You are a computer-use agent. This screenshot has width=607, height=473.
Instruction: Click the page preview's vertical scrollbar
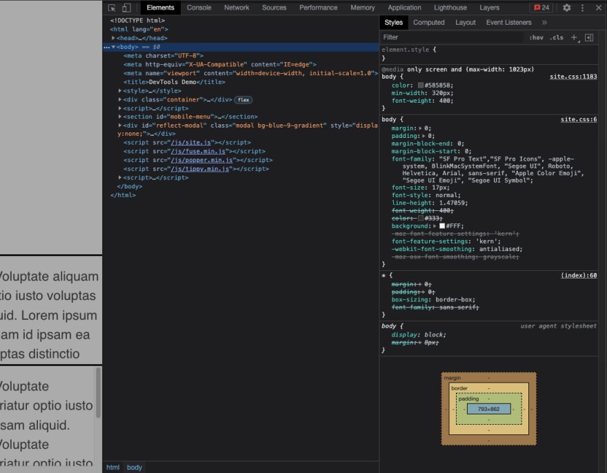coord(99,393)
